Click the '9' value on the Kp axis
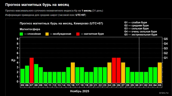Screen dimensions: 172x96 [x=18, y=39]
